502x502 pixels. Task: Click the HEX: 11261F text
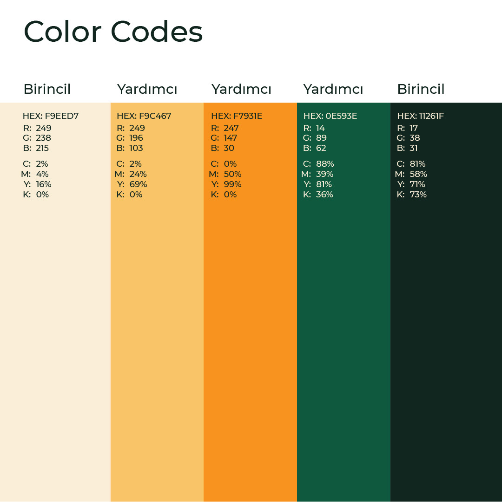421,116
